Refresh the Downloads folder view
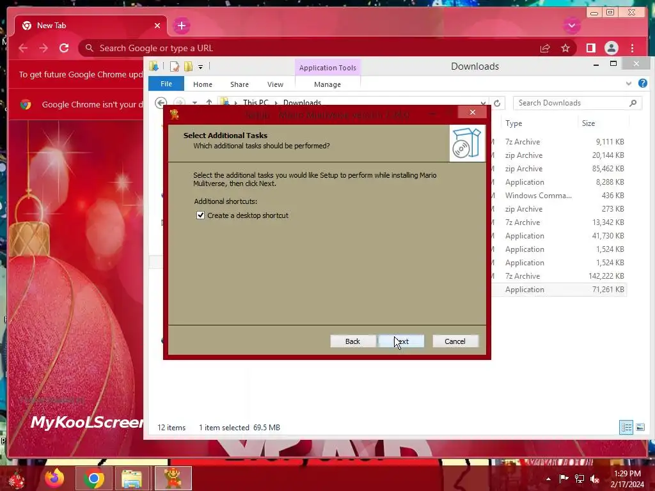The image size is (655, 491). click(x=497, y=103)
